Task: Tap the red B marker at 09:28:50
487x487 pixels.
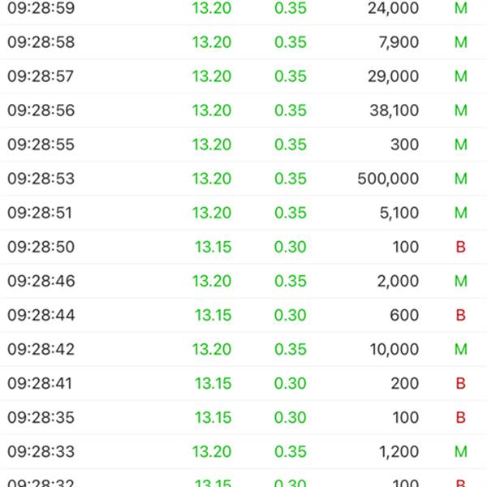Action: [x=460, y=247]
